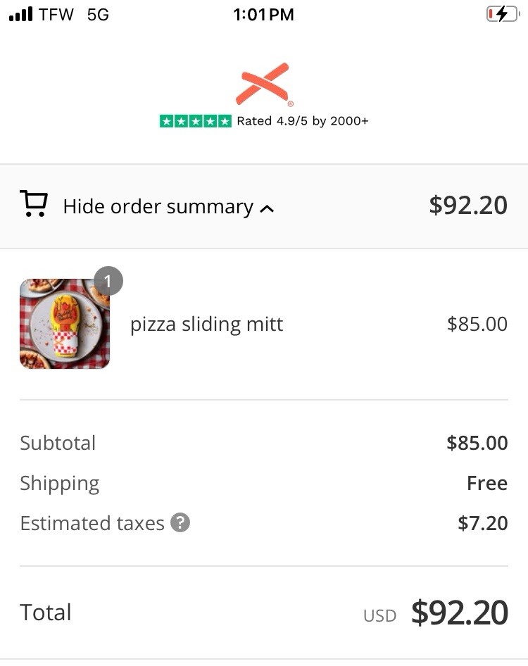Tap the Estimated taxes label

[92, 523]
